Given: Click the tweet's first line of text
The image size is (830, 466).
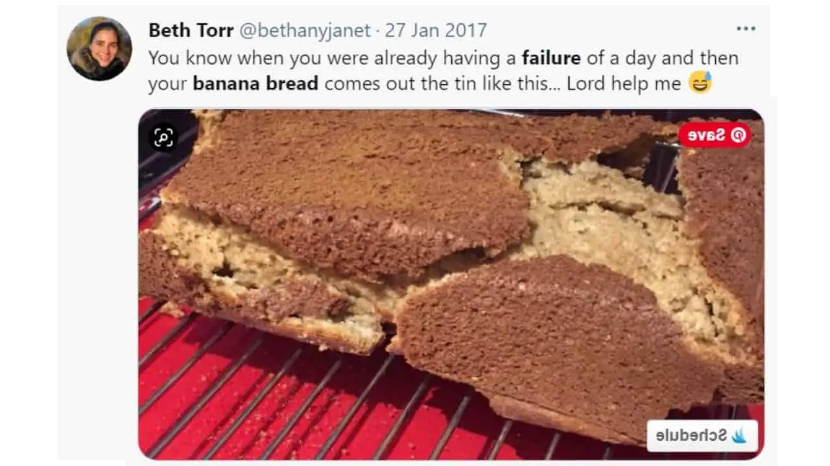Looking at the screenshot, I should click(444, 58).
